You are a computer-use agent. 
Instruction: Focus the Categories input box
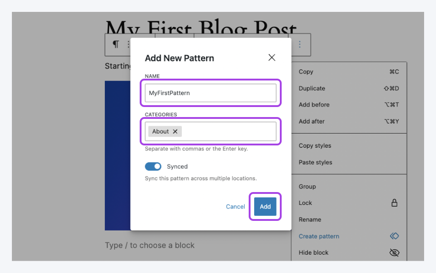229,132
